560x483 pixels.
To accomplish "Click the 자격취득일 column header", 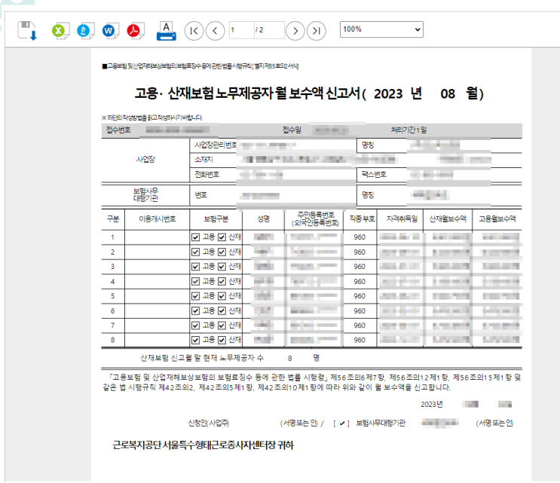I will [402, 219].
